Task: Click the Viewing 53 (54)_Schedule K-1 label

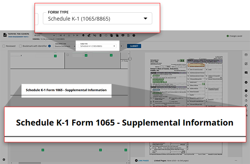Action: click(x=48, y=39)
